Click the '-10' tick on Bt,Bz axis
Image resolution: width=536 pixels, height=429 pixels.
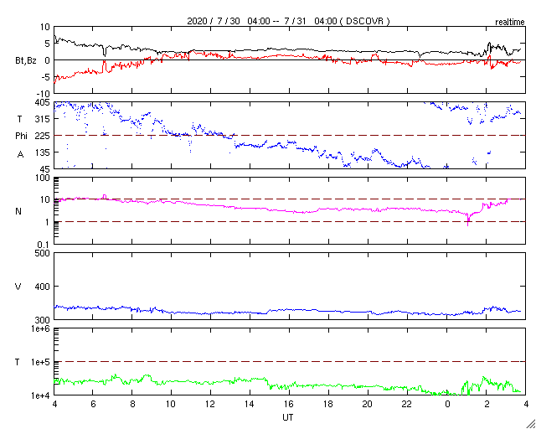click(x=44, y=94)
